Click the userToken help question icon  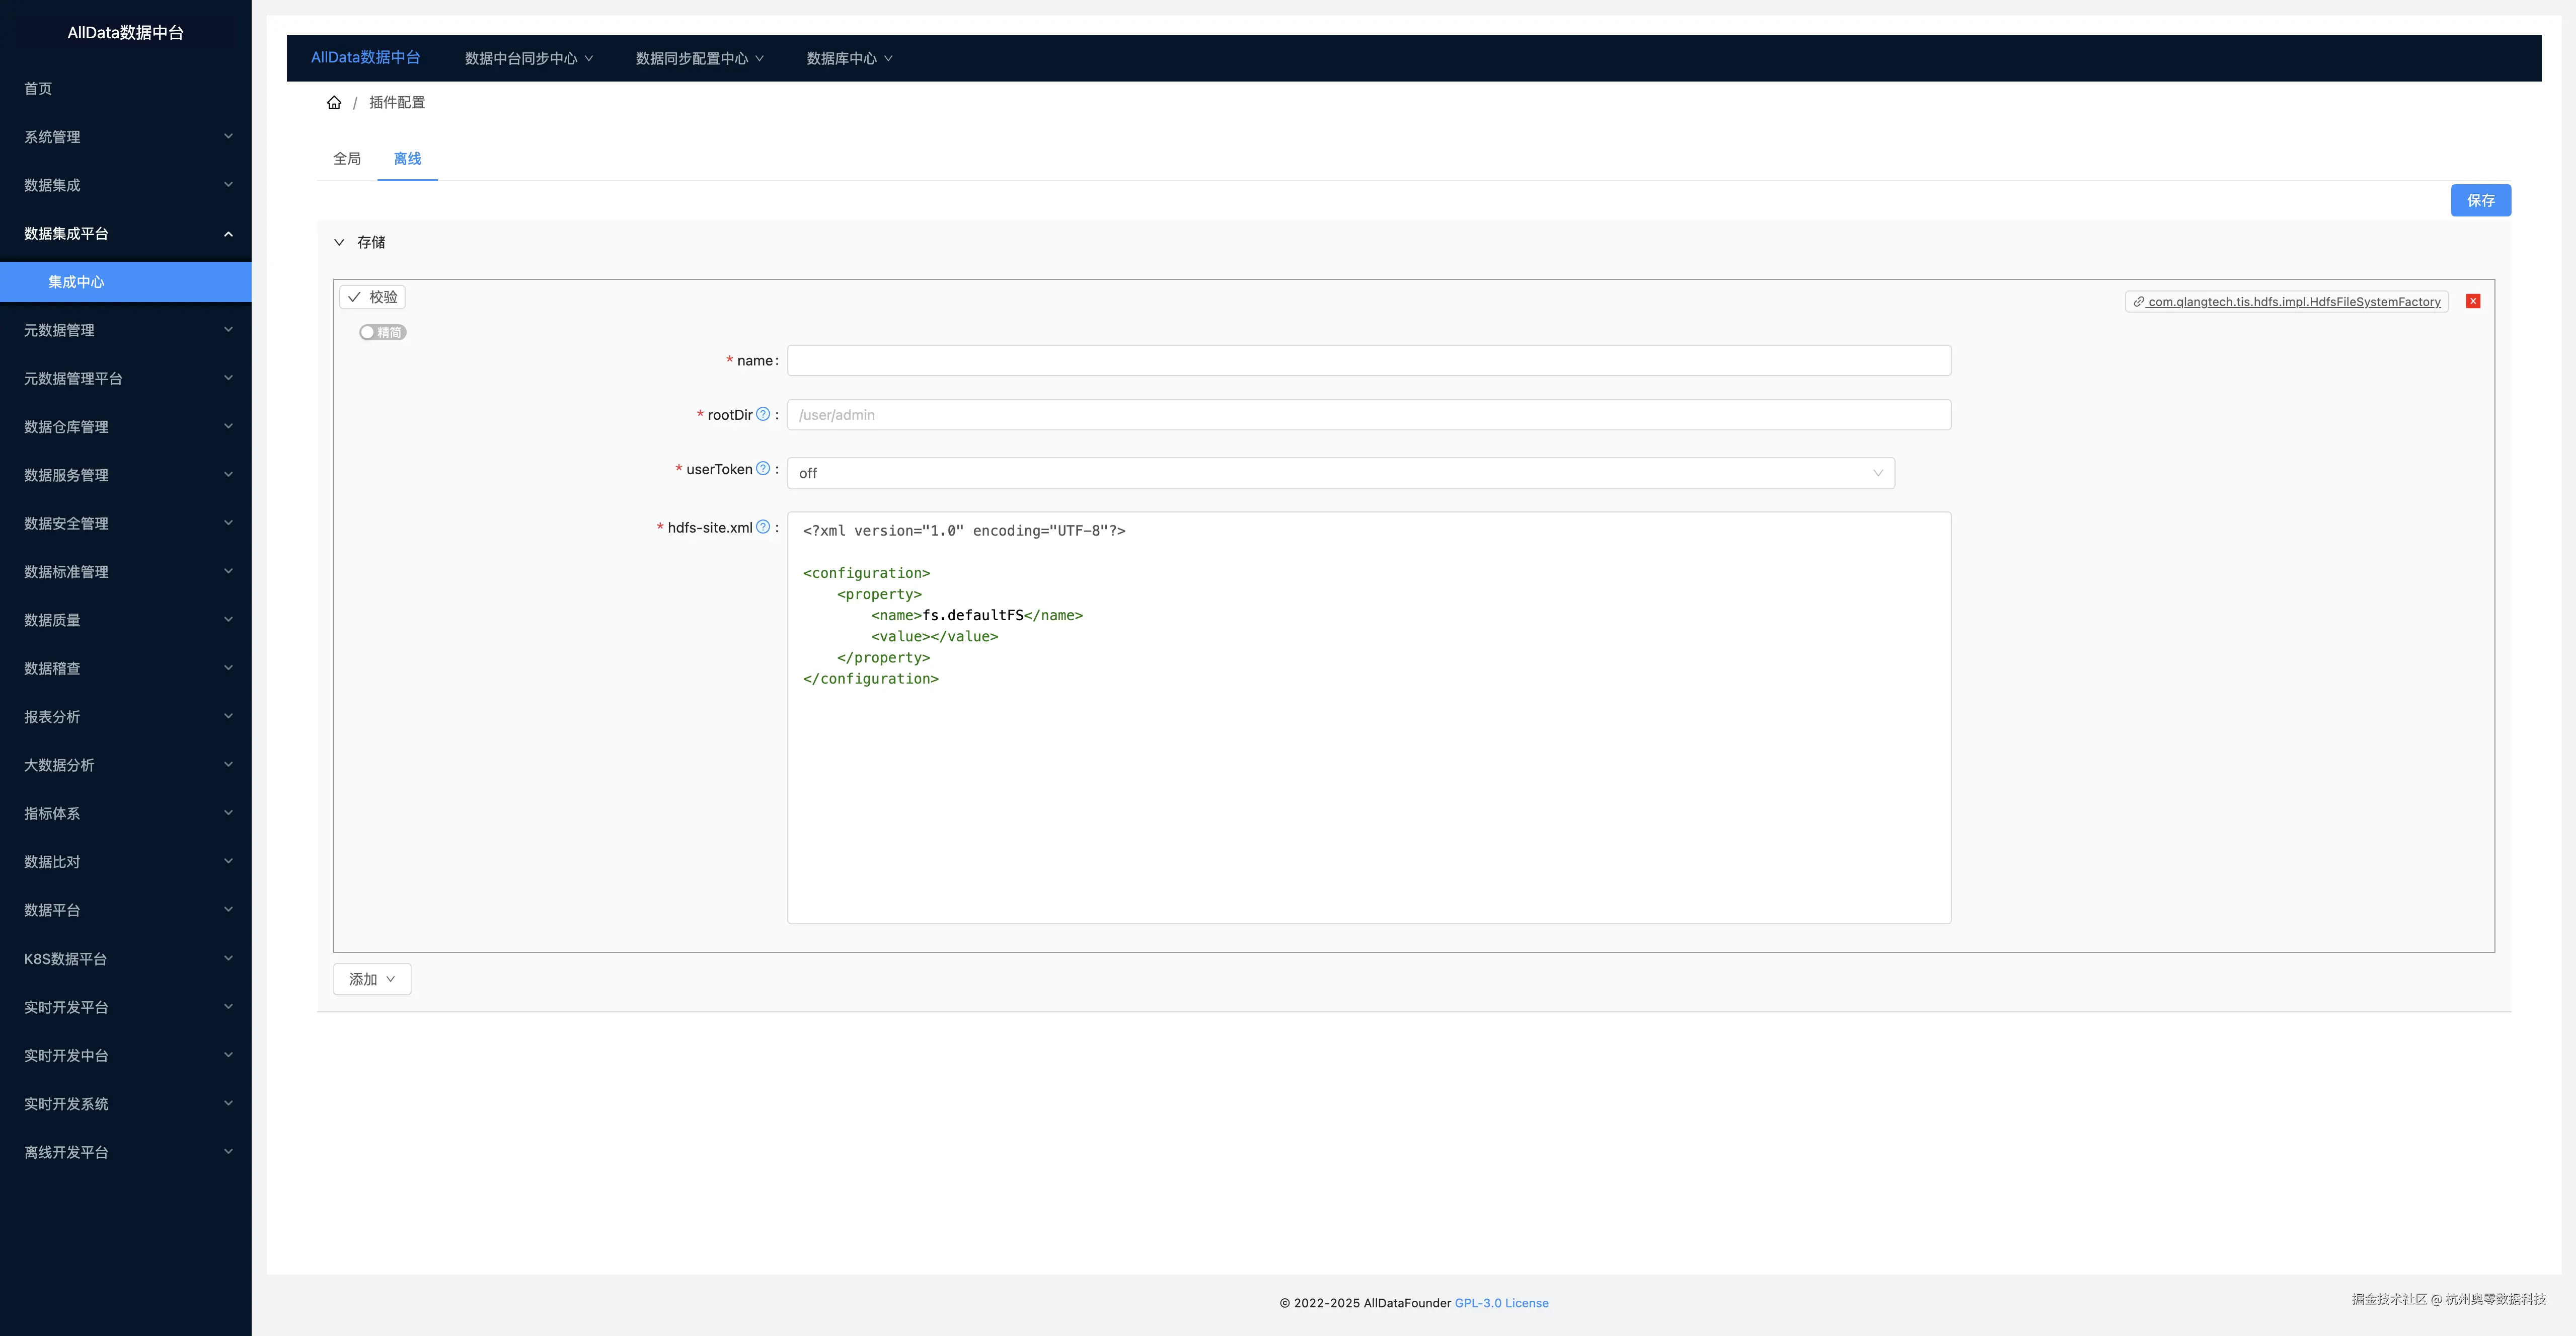tap(763, 468)
